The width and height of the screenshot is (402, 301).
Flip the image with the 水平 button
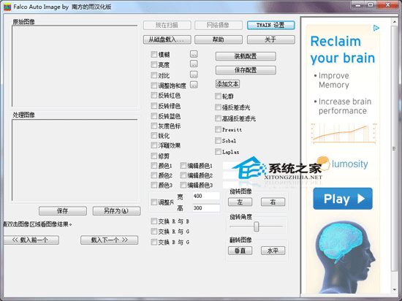[273, 251]
